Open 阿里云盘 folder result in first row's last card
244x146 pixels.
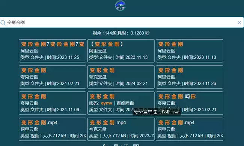pos(190,51)
